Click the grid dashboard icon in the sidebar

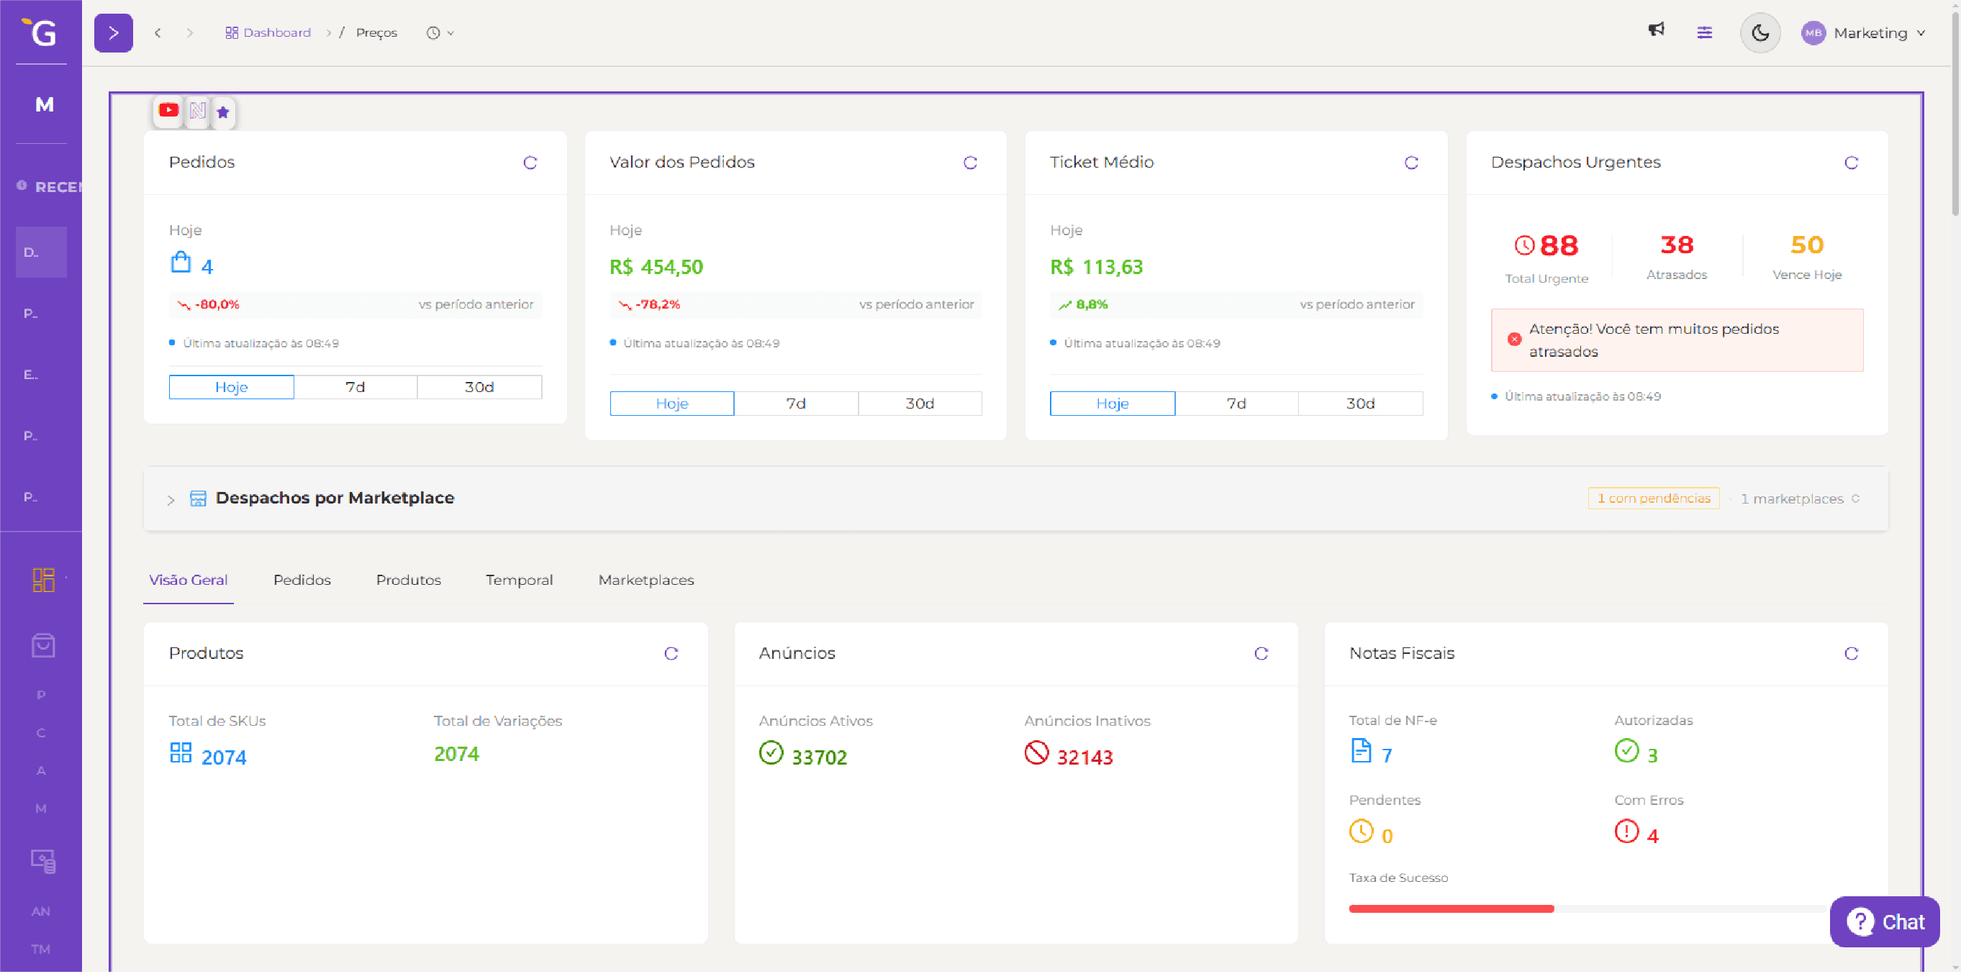pos(42,579)
